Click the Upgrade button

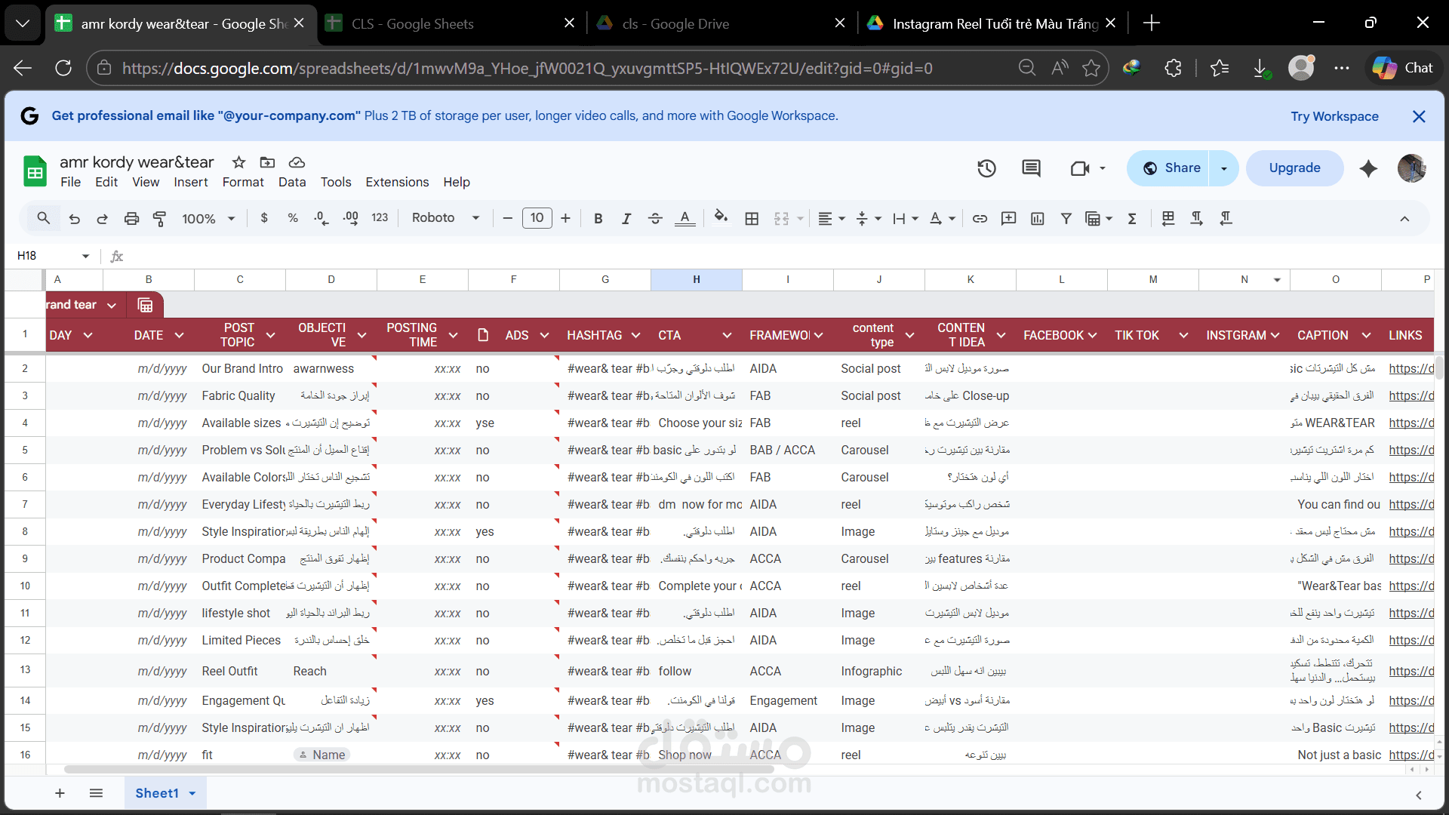pos(1294,168)
